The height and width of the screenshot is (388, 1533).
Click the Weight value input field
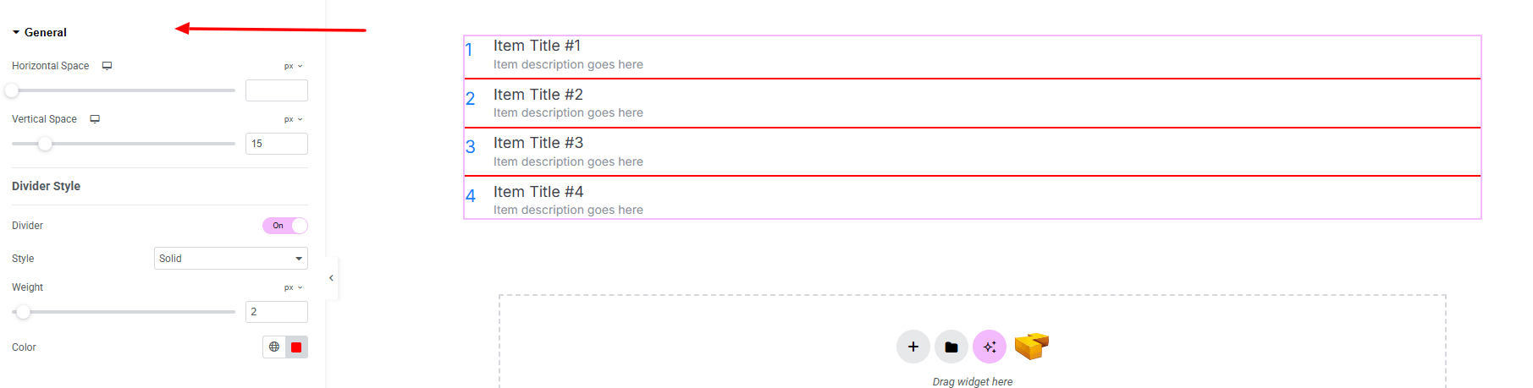tap(277, 312)
